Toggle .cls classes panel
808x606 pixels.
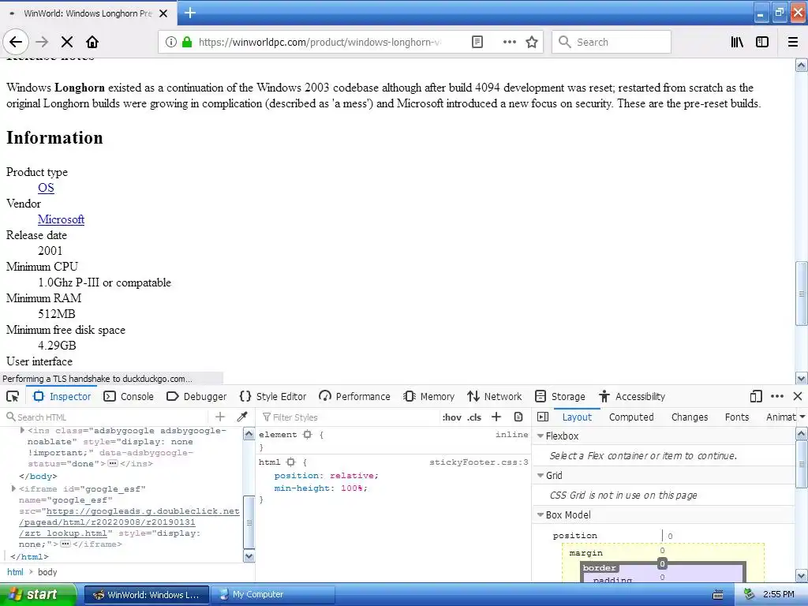coord(474,417)
